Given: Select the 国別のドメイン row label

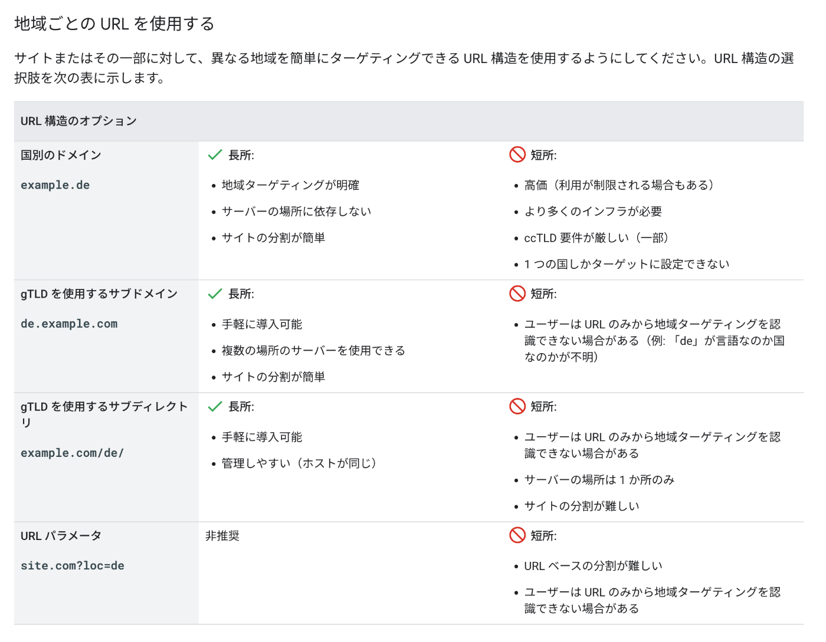Looking at the screenshot, I should [x=61, y=154].
